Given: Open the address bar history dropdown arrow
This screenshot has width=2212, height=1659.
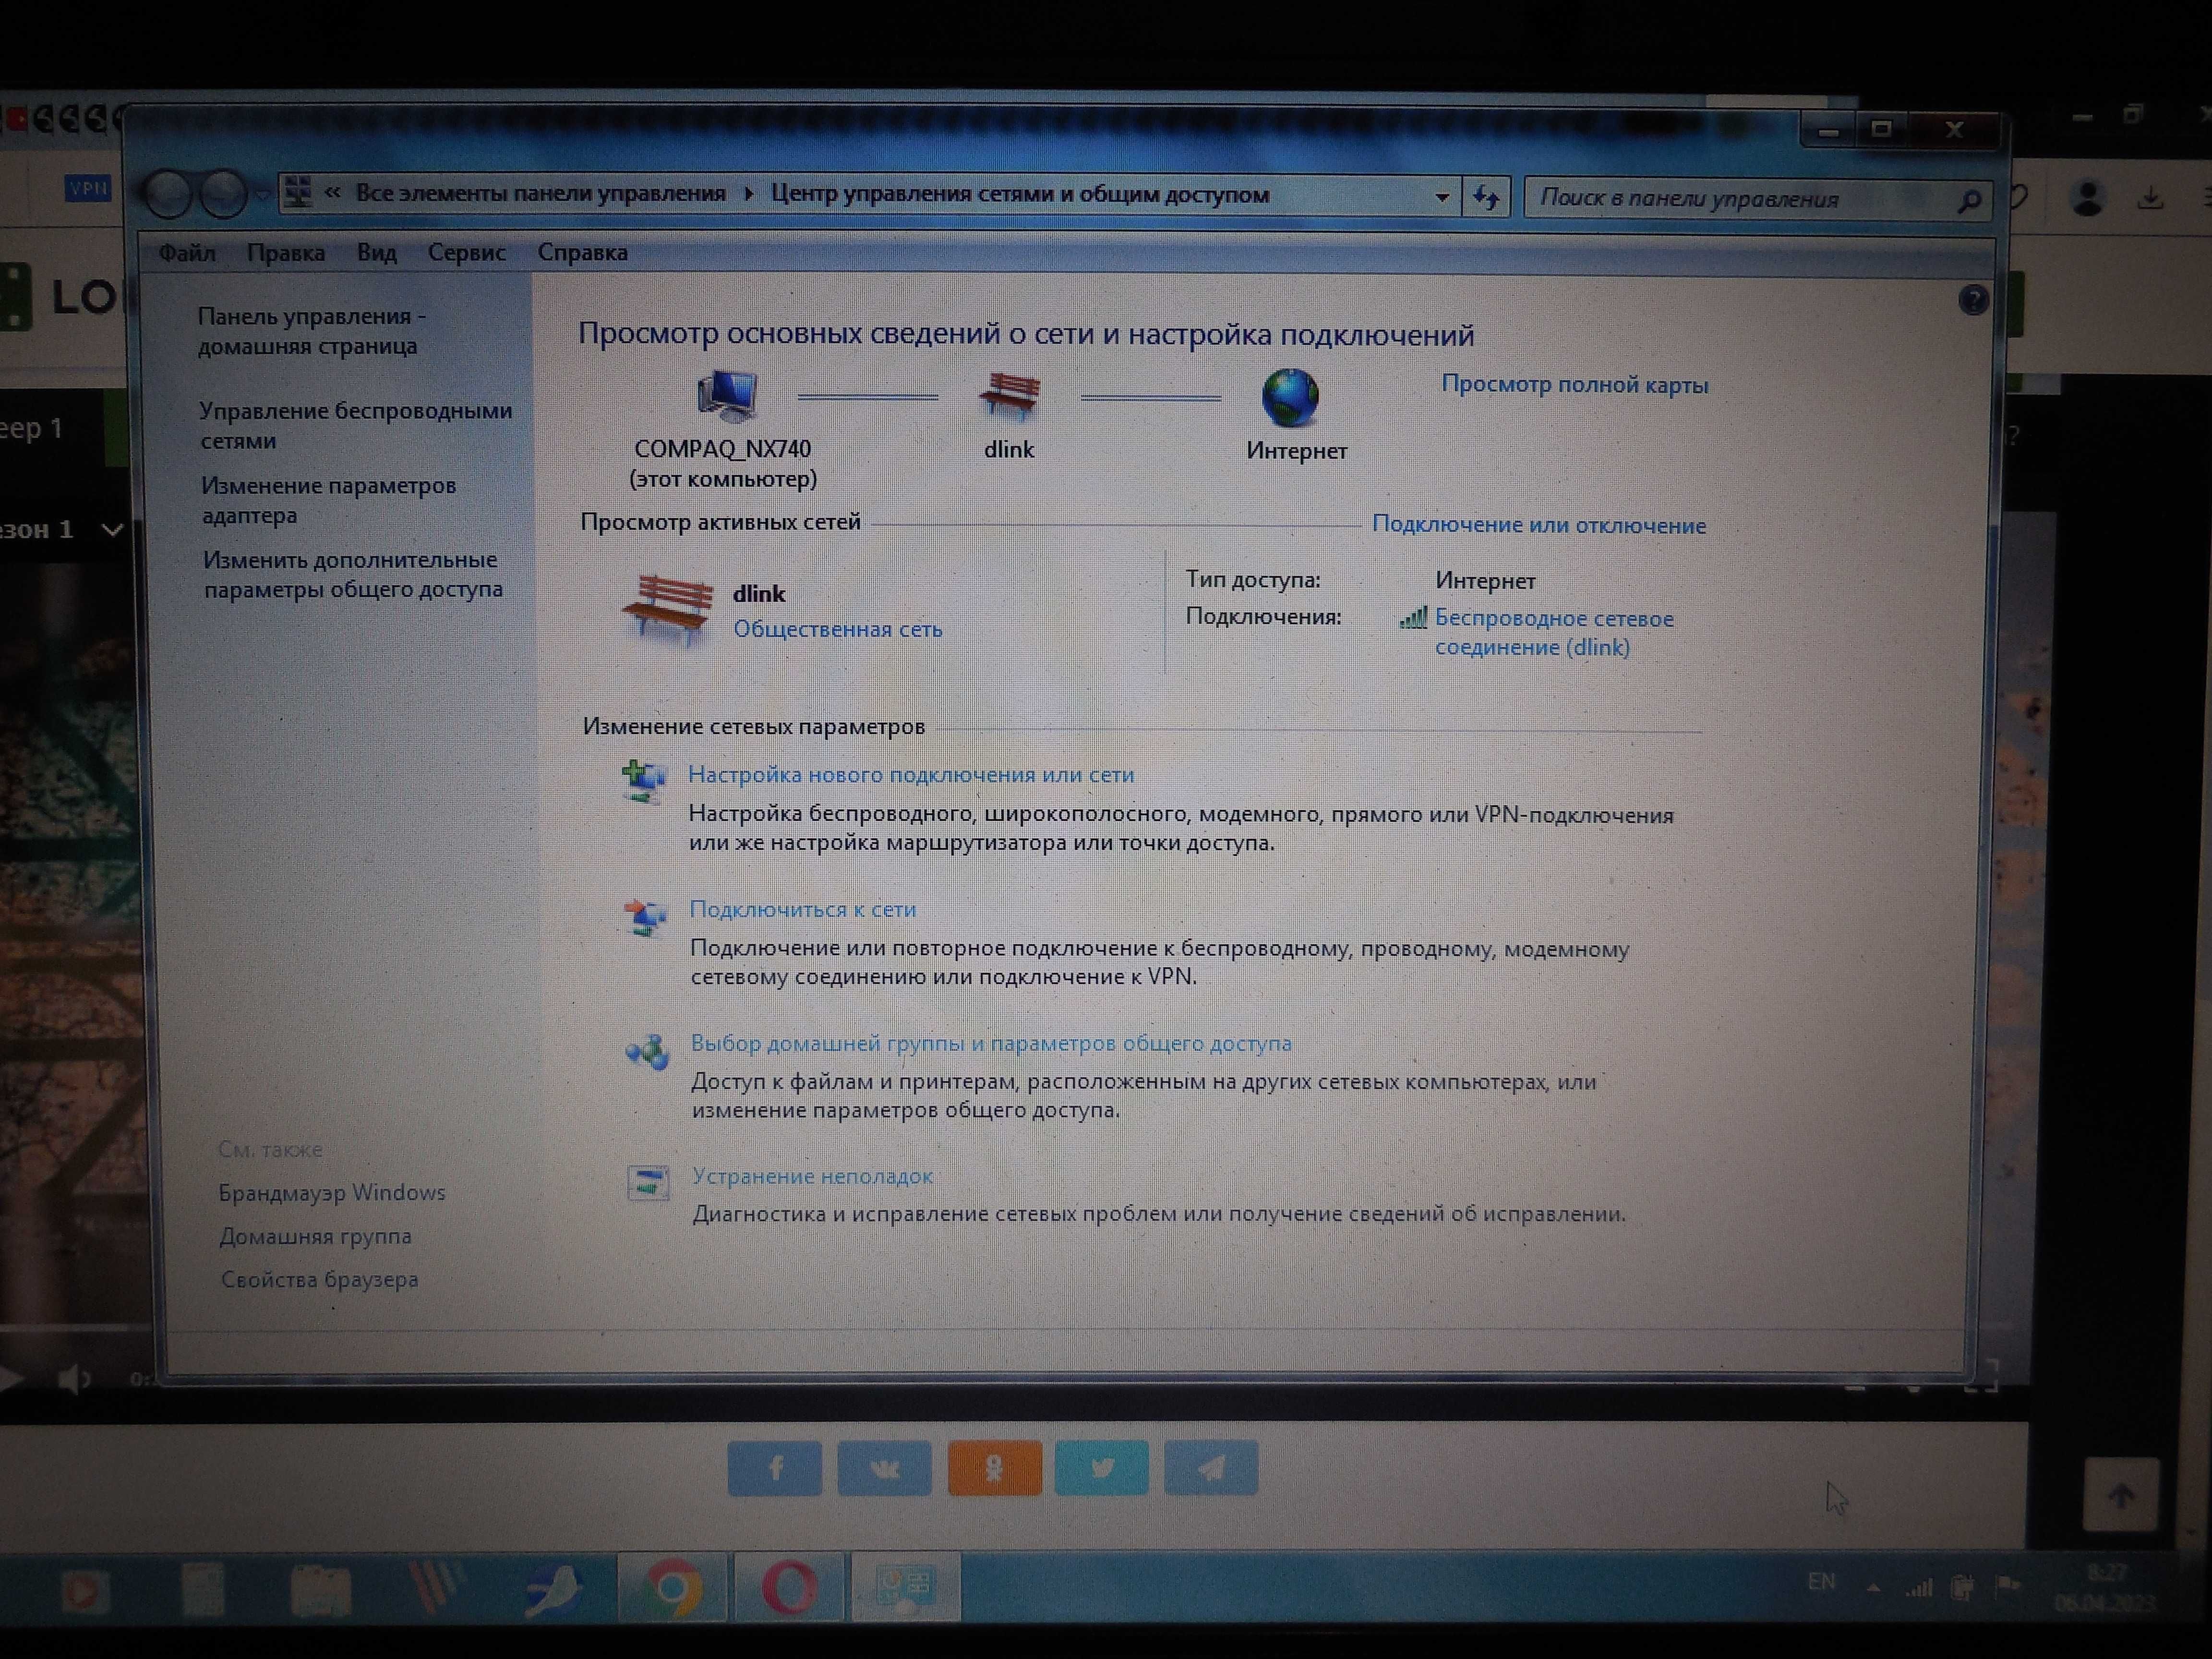Looking at the screenshot, I should (1441, 197).
